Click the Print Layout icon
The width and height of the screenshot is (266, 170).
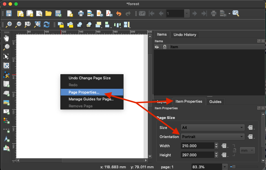pyautogui.click(x=81, y=13)
